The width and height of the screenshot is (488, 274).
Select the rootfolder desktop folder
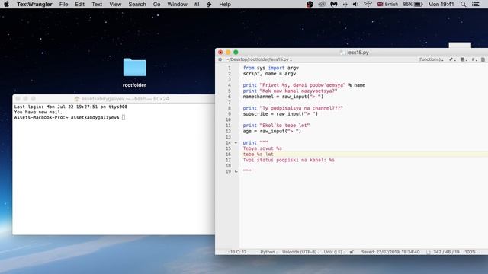point(134,68)
